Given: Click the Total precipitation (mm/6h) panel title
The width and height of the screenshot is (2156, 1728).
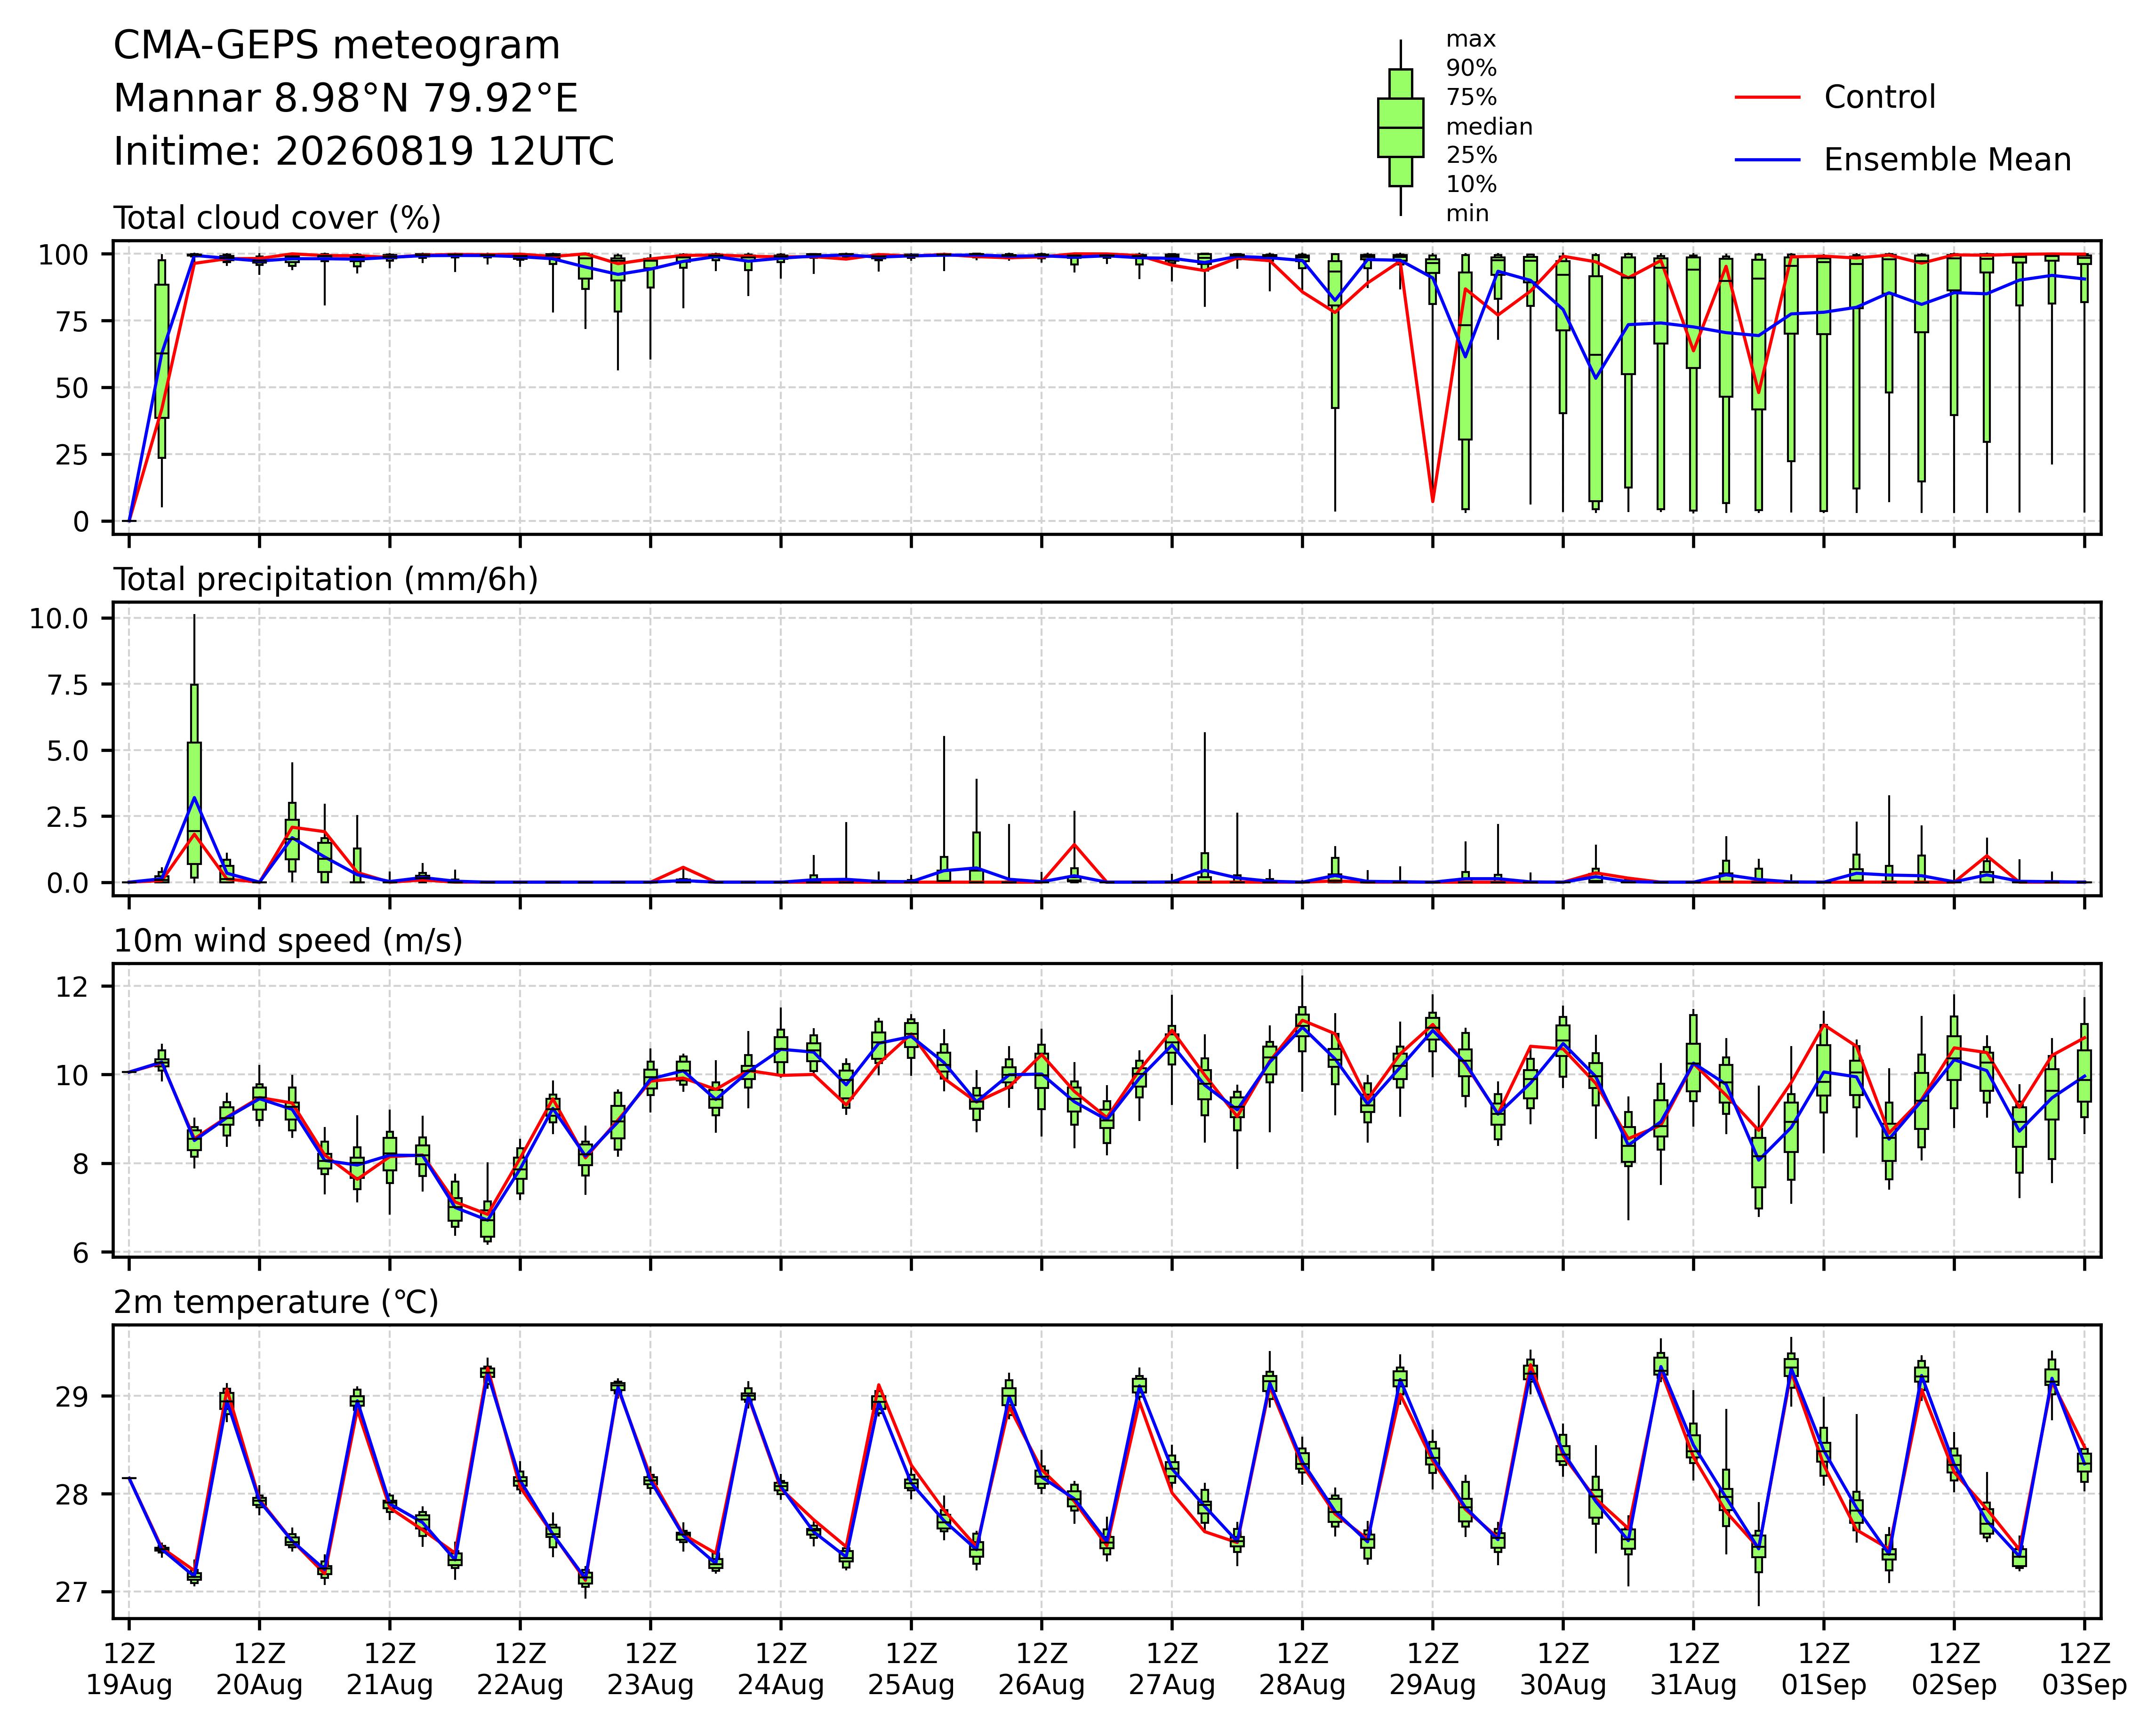Looking at the screenshot, I should point(326,580).
